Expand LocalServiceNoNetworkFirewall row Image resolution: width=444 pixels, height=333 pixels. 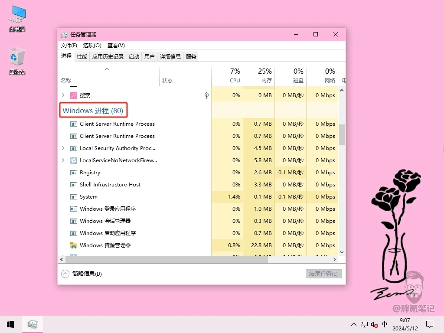pos(63,160)
